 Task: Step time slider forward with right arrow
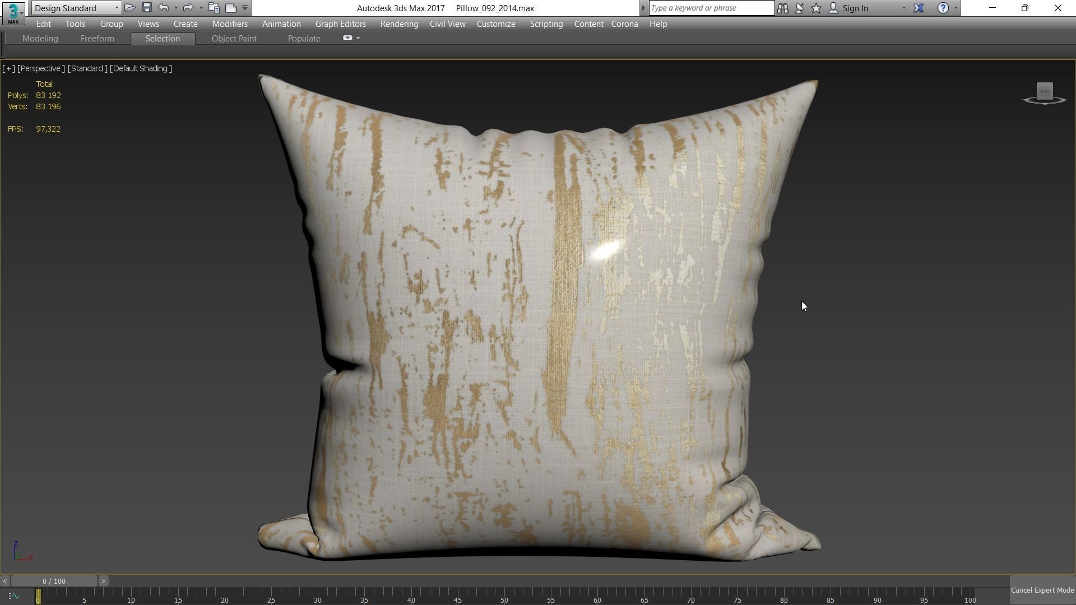[103, 581]
